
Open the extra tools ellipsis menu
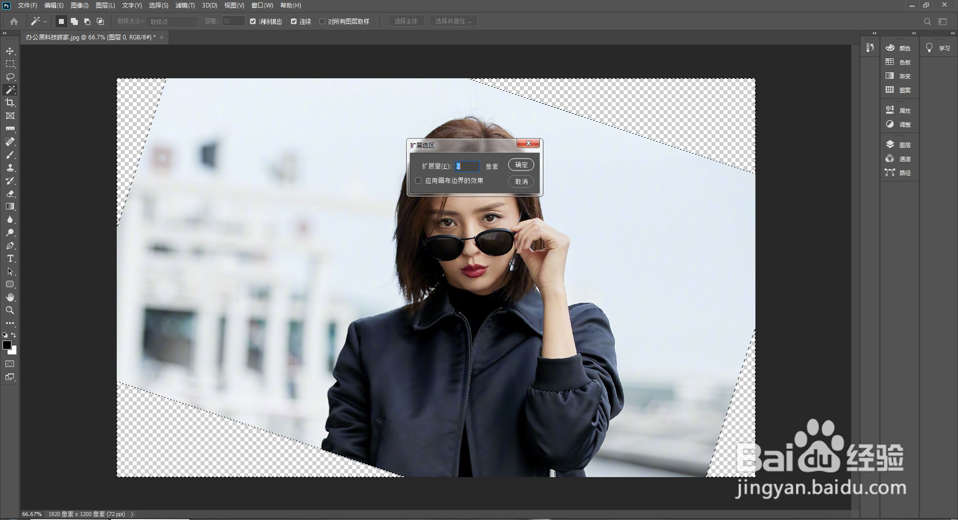(10, 323)
